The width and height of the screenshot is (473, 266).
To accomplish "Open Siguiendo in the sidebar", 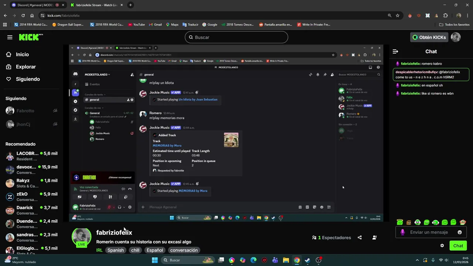I will pos(28,79).
